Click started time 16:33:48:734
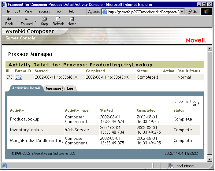The image size is (215, 171). pos(112,132)
